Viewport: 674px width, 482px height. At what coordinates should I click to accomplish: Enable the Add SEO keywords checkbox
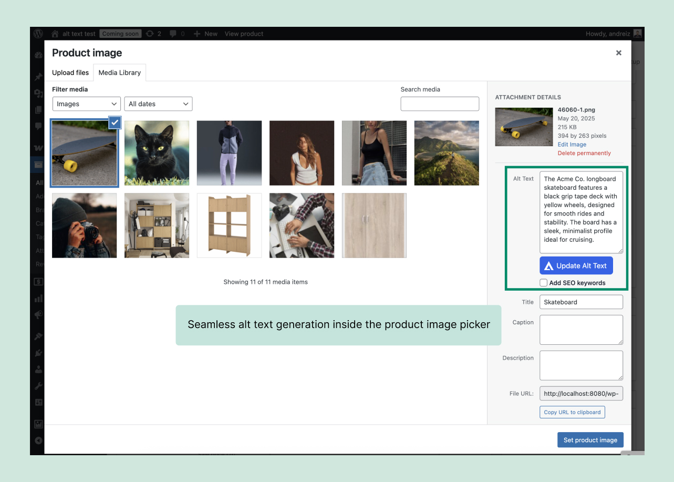544,282
